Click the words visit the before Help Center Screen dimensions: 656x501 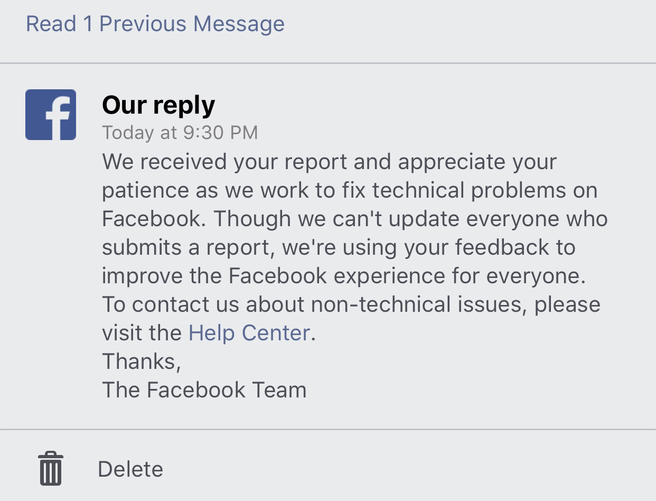[x=142, y=333]
